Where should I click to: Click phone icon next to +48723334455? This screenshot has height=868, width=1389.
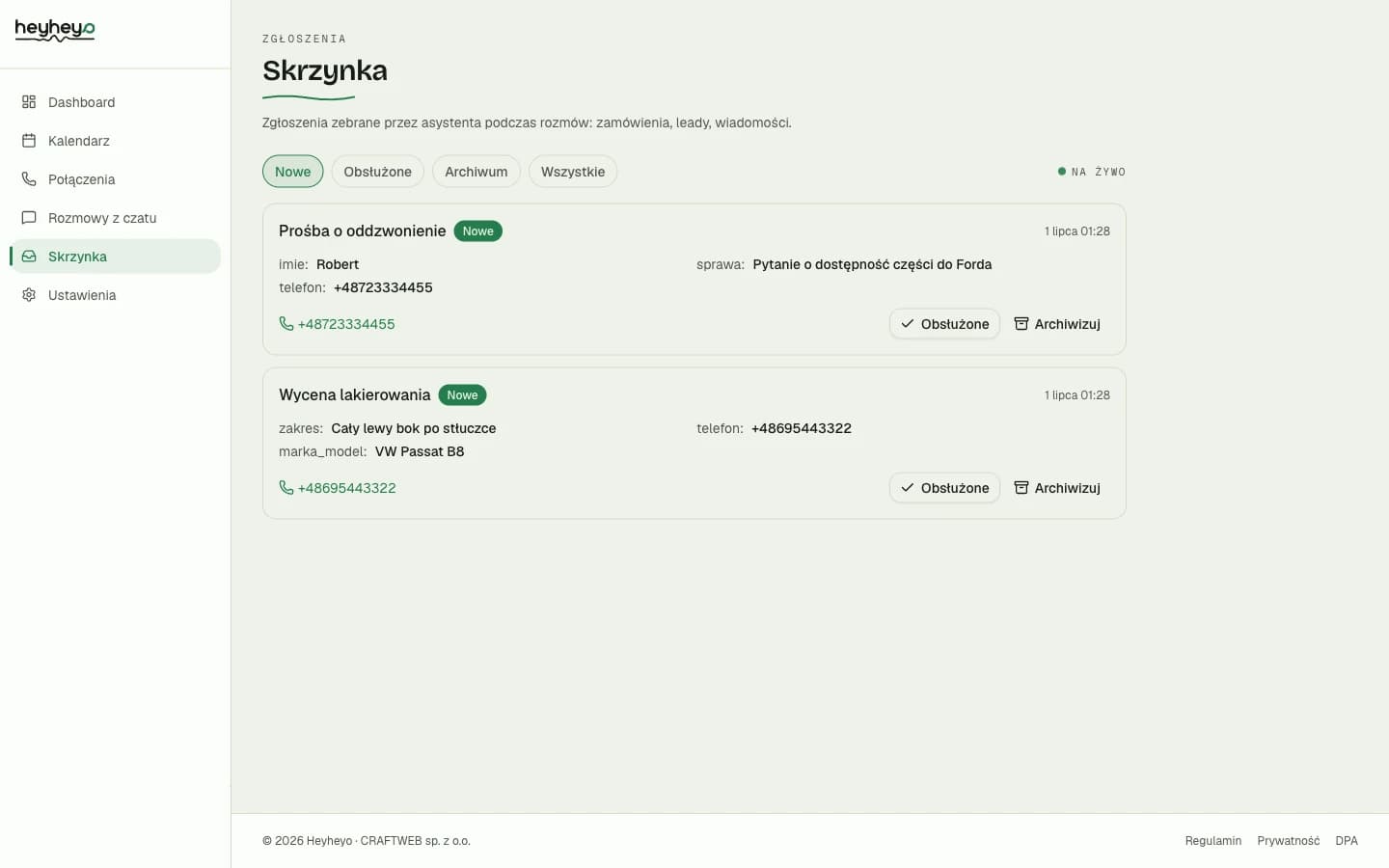pos(286,324)
